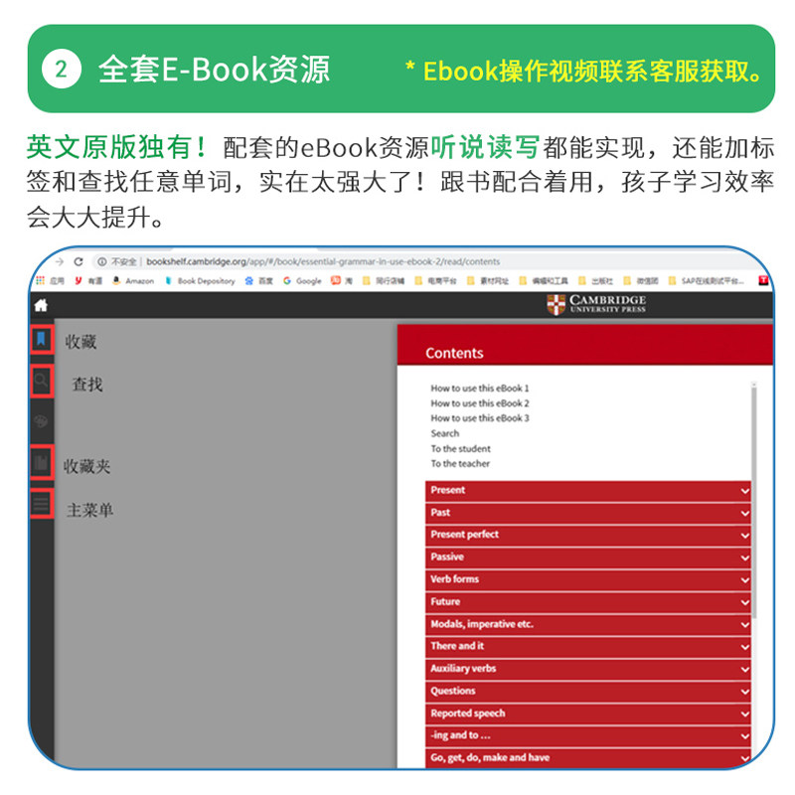
Task: Click the Cambridge University Press logo
Action: click(x=596, y=304)
